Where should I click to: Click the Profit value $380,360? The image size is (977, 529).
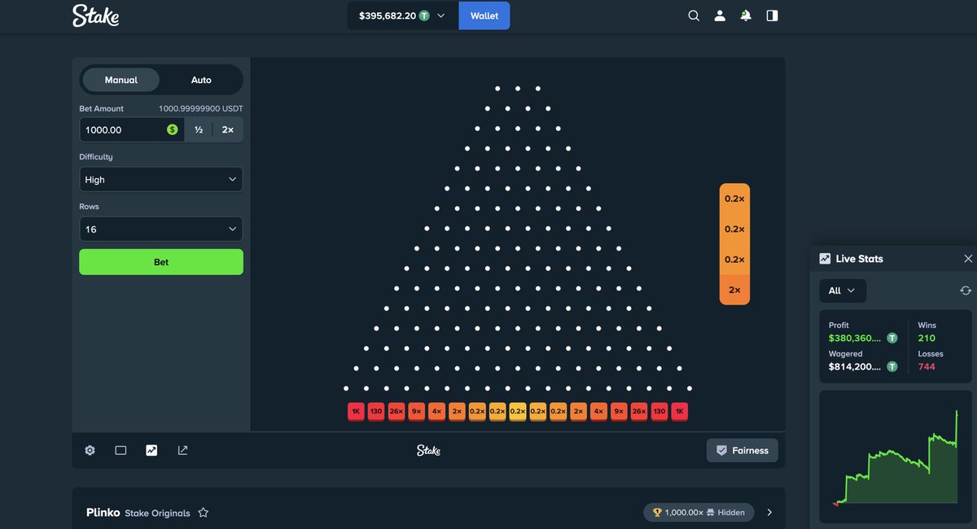coord(856,338)
